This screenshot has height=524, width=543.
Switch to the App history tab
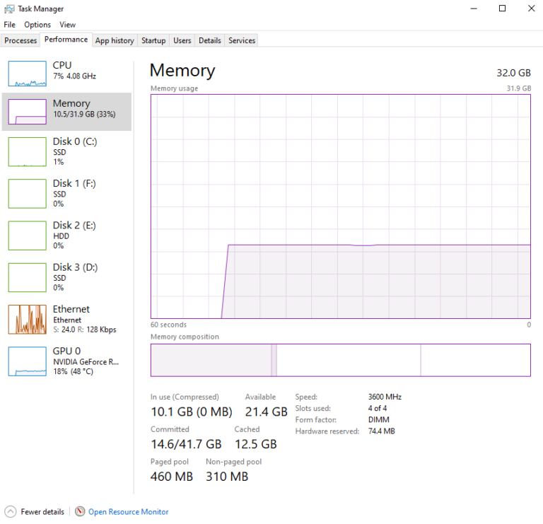point(114,40)
